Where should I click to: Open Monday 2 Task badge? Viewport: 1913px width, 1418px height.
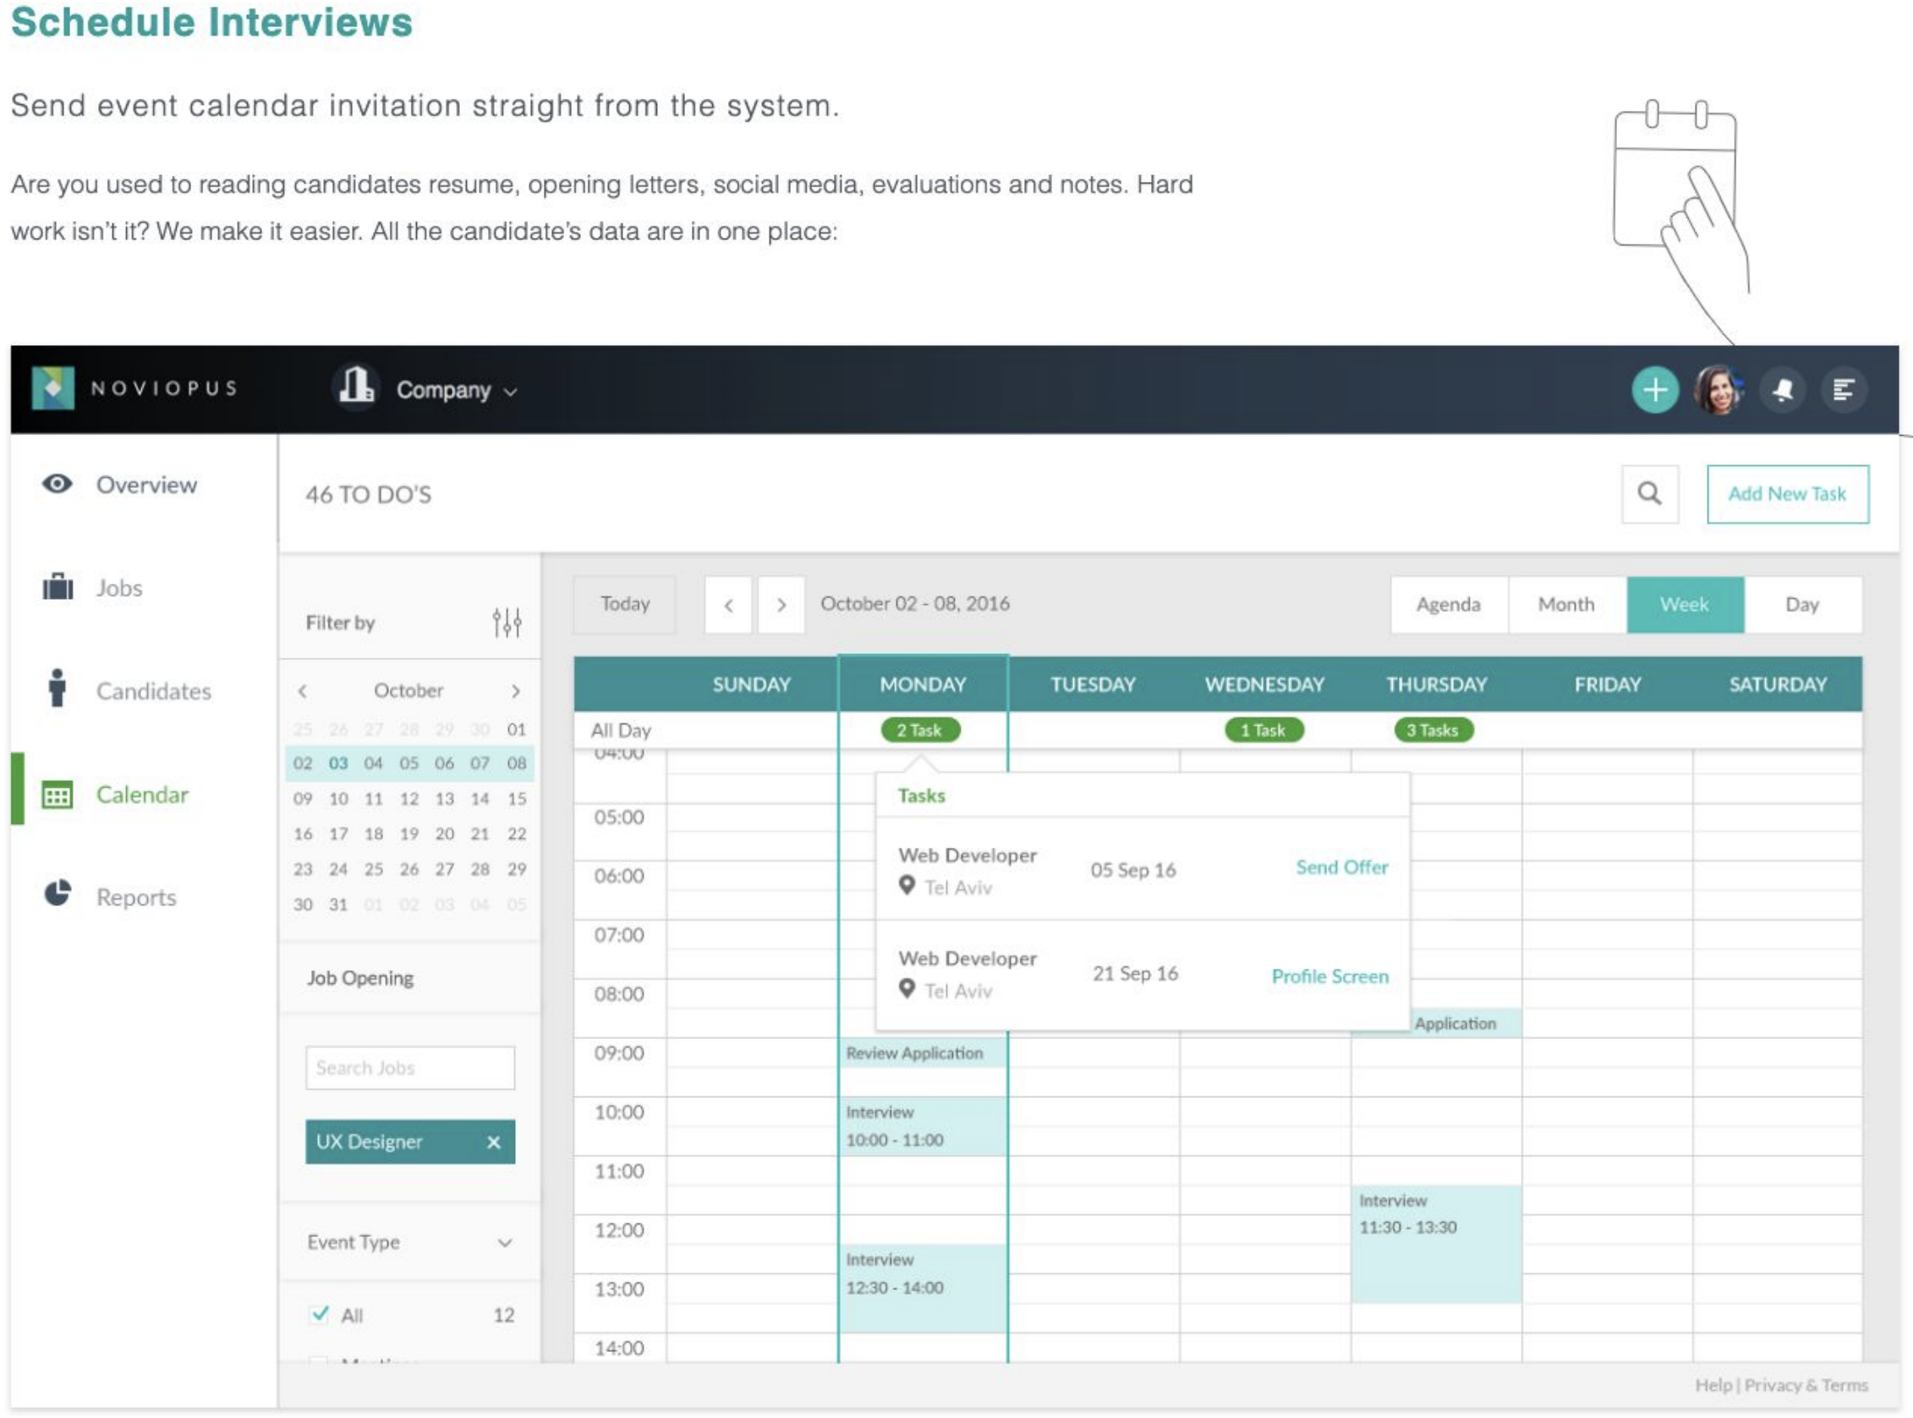tap(920, 730)
